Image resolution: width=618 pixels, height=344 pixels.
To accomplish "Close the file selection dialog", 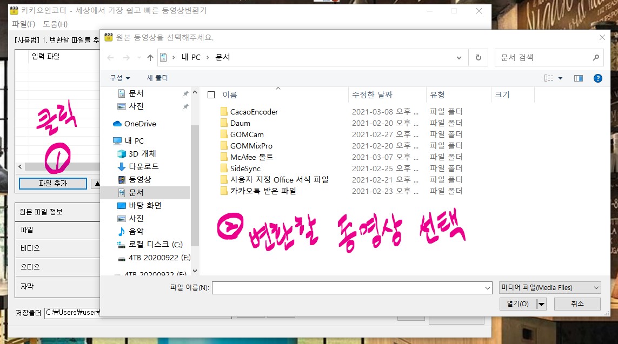I will pos(602,37).
